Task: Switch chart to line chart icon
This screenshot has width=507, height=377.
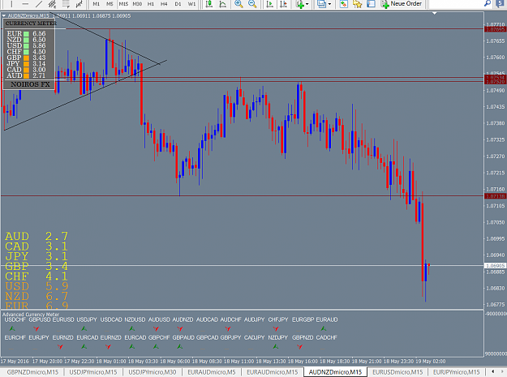Action: click(223, 4)
